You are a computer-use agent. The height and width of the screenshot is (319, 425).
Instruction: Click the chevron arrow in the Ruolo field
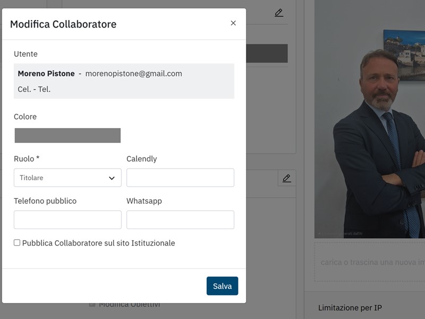pos(112,178)
